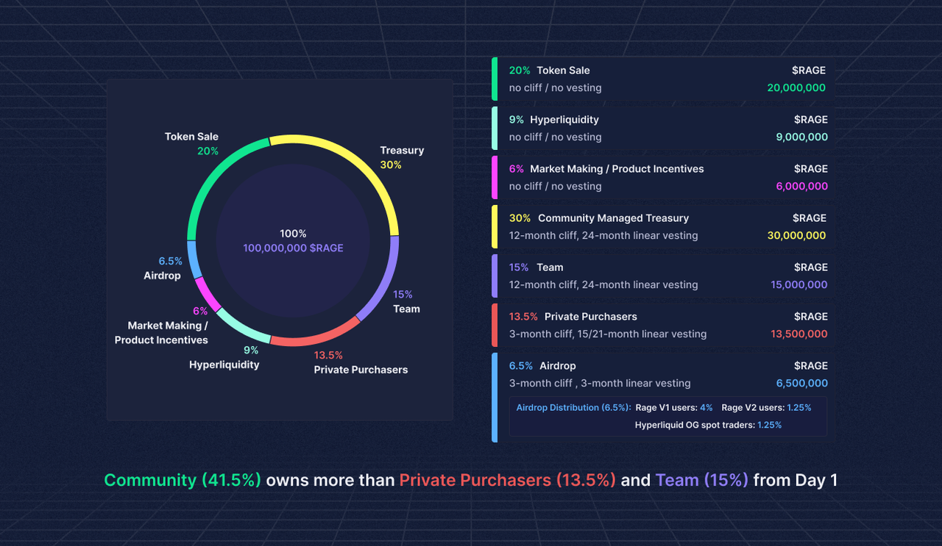
Task: Click the purple bar beside the Team row
Action: [x=495, y=276]
